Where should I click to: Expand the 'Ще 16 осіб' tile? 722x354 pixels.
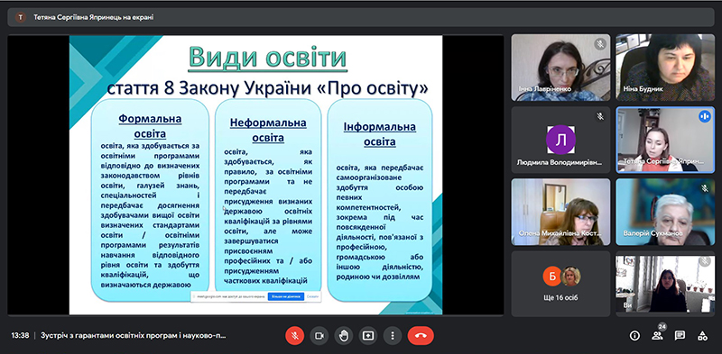(x=560, y=284)
